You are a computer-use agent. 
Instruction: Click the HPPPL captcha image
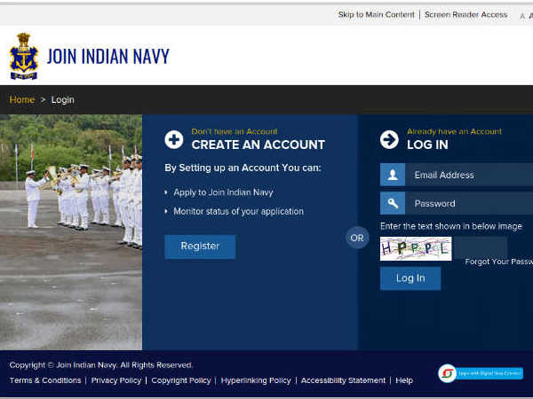coord(416,248)
